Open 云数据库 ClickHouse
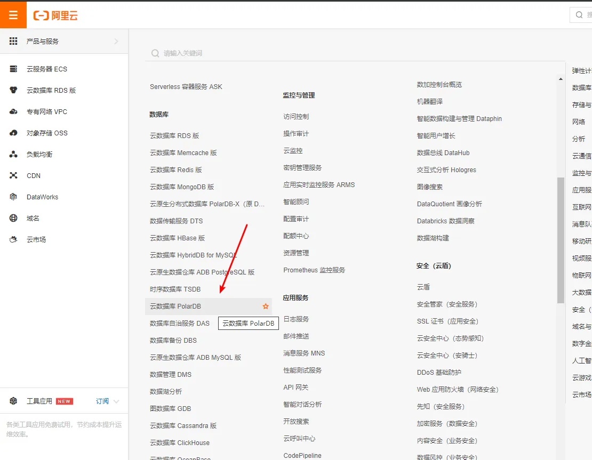This screenshot has width=592, height=460. (x=180, y=442)
